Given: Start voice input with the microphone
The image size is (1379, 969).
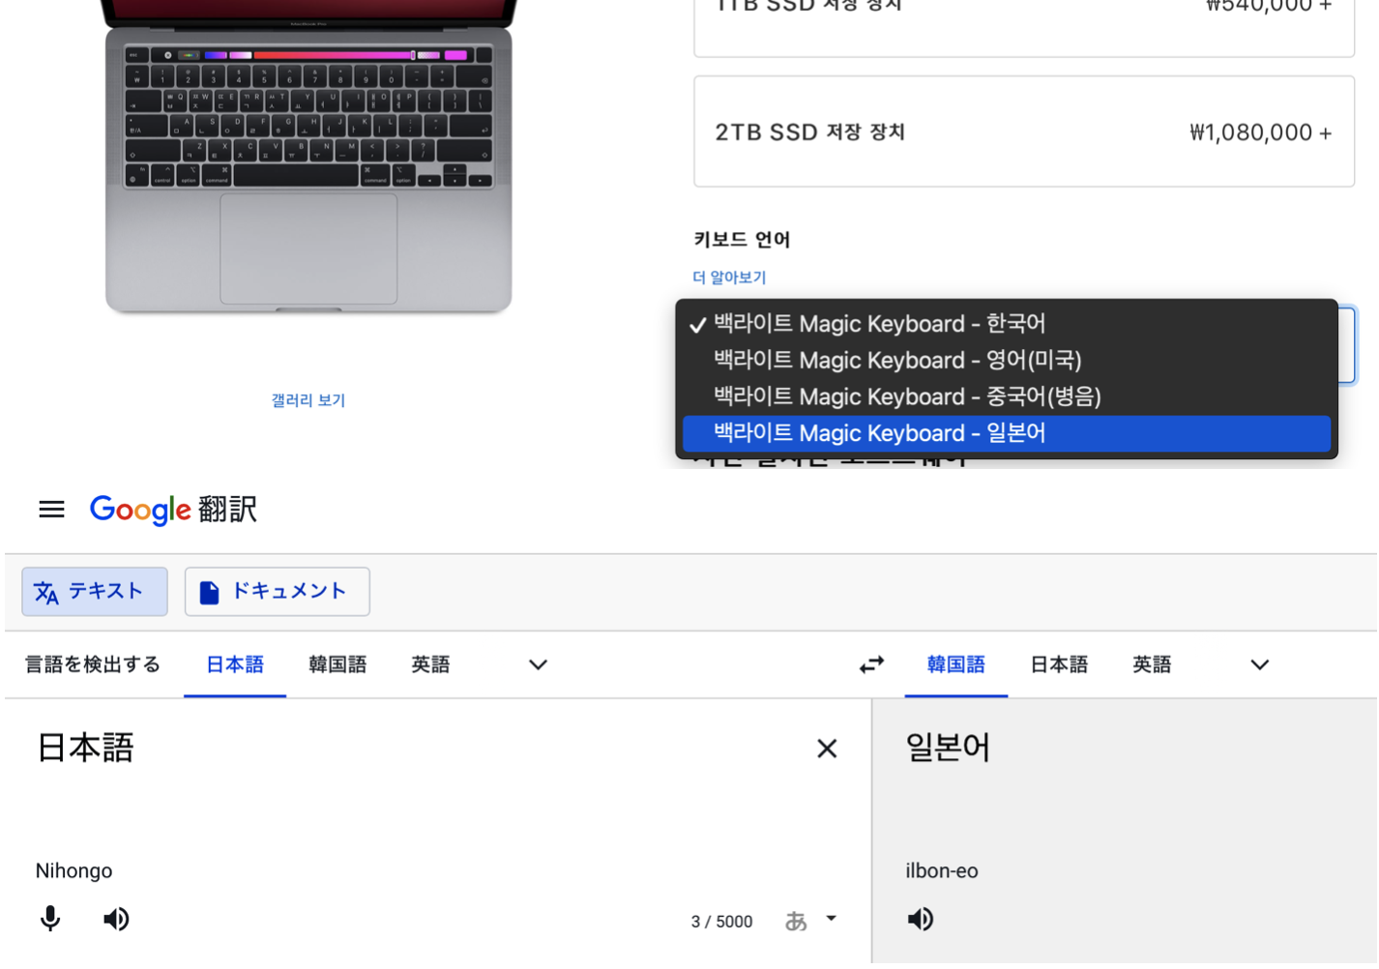Looking at the screenshot, I should click(x=50, y=919).
